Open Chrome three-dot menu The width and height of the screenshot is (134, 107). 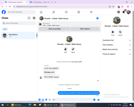point(132,7)
